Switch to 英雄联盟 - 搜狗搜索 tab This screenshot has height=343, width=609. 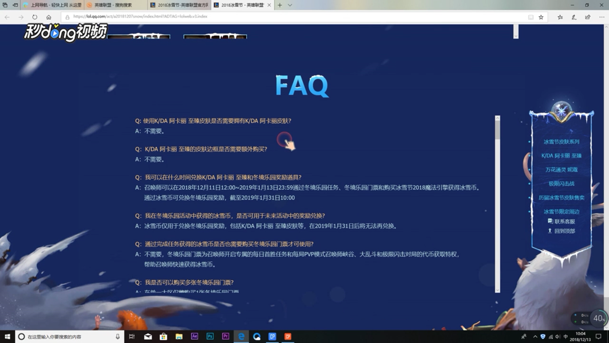point(115,5)
